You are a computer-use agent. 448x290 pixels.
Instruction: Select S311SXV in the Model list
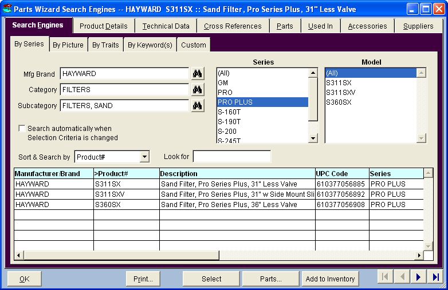(371, 93)
